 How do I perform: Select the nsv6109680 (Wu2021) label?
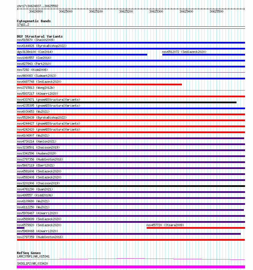[x=33, y=201]
